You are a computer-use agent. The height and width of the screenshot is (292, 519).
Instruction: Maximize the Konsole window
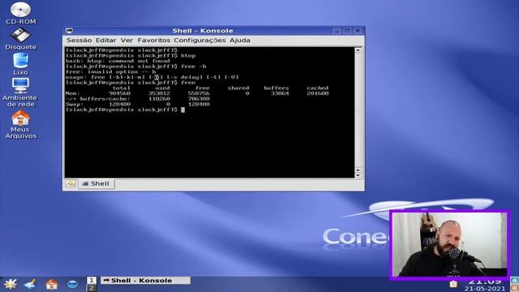pos(347,31)
